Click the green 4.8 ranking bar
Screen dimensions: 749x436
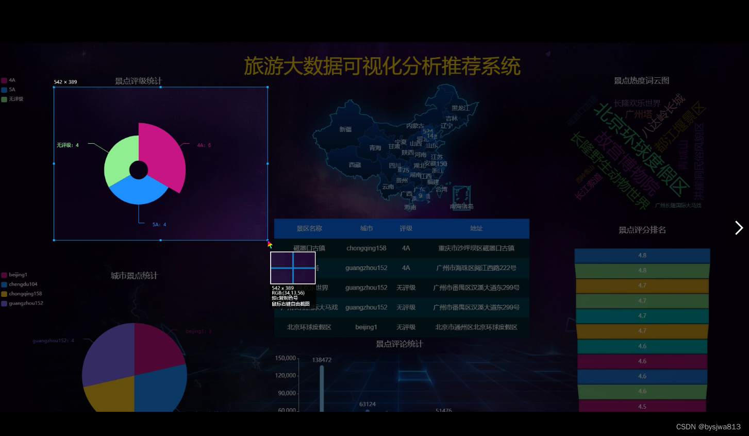click(642, 271)
